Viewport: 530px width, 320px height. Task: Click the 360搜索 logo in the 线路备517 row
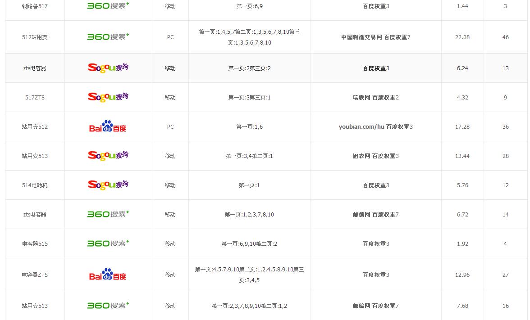click(108, 6)
